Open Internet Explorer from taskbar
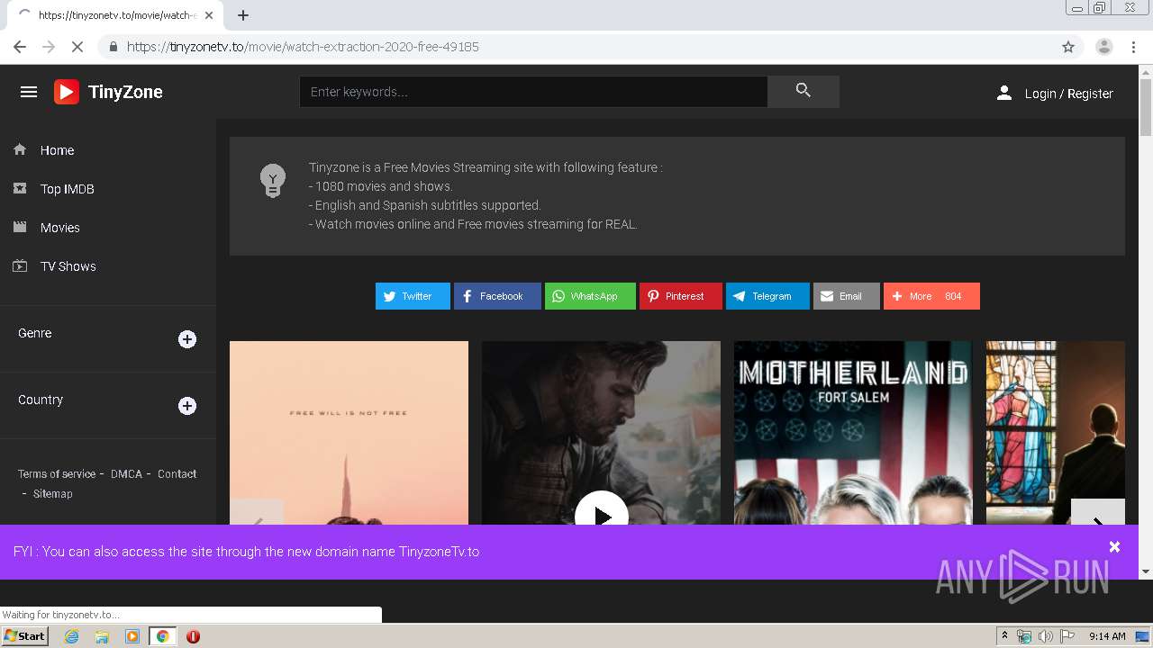The width and height of the screenshot is (1153, 648). point(71,636)
